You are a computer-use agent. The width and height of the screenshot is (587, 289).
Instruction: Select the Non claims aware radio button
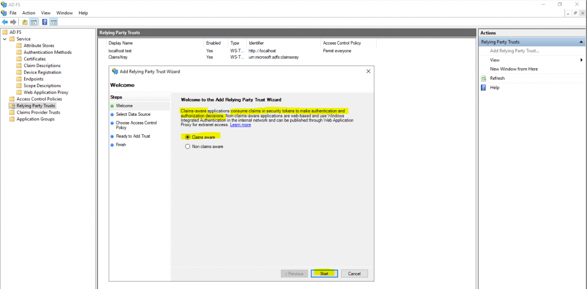click(x=187, y=147)
